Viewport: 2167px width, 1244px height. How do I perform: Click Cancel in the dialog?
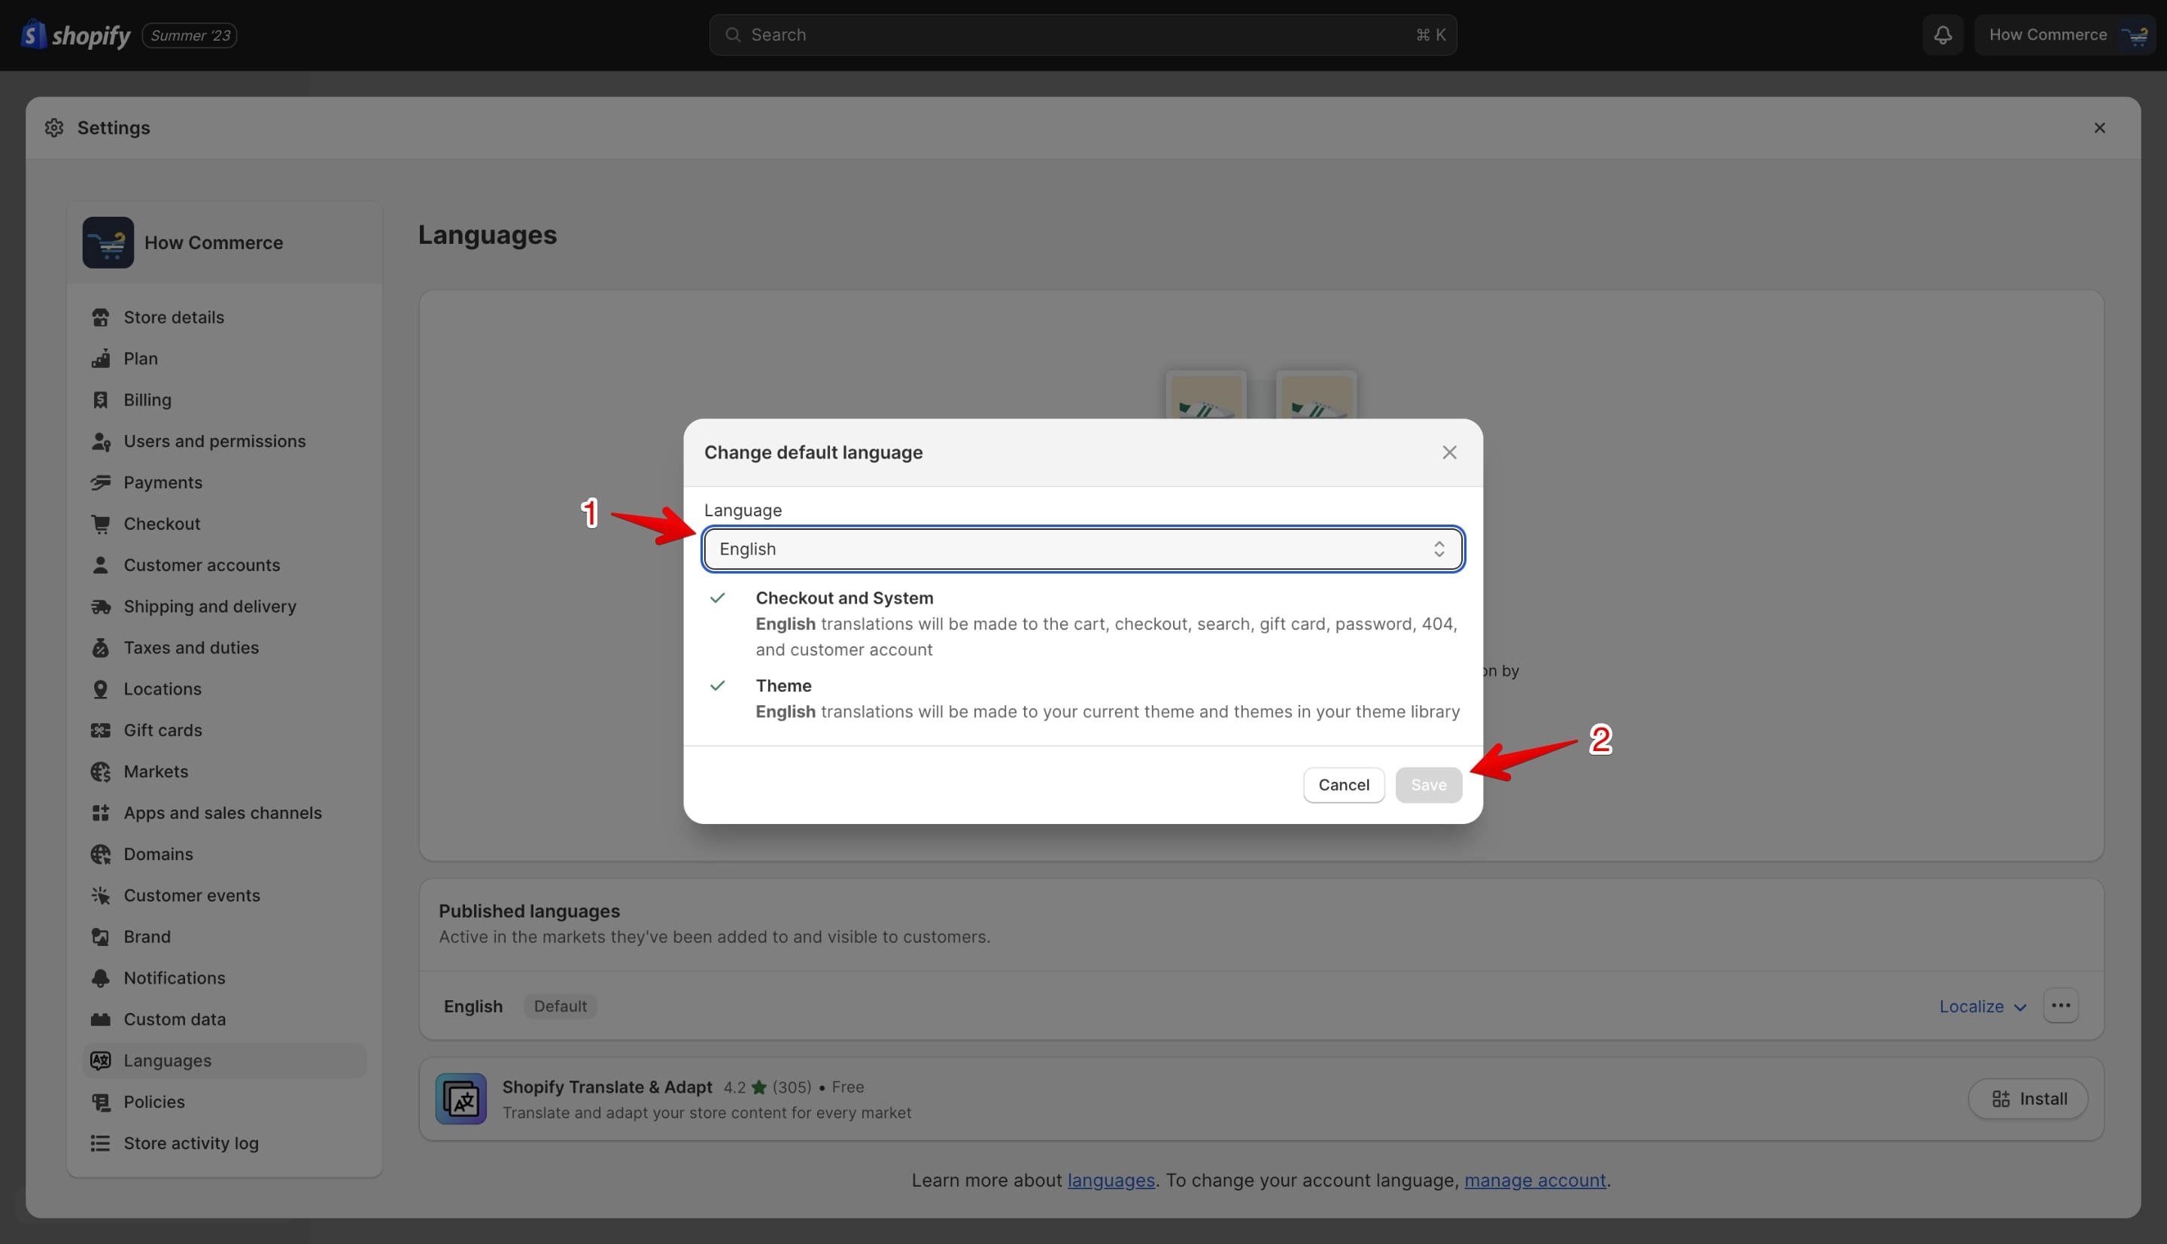1344,784
